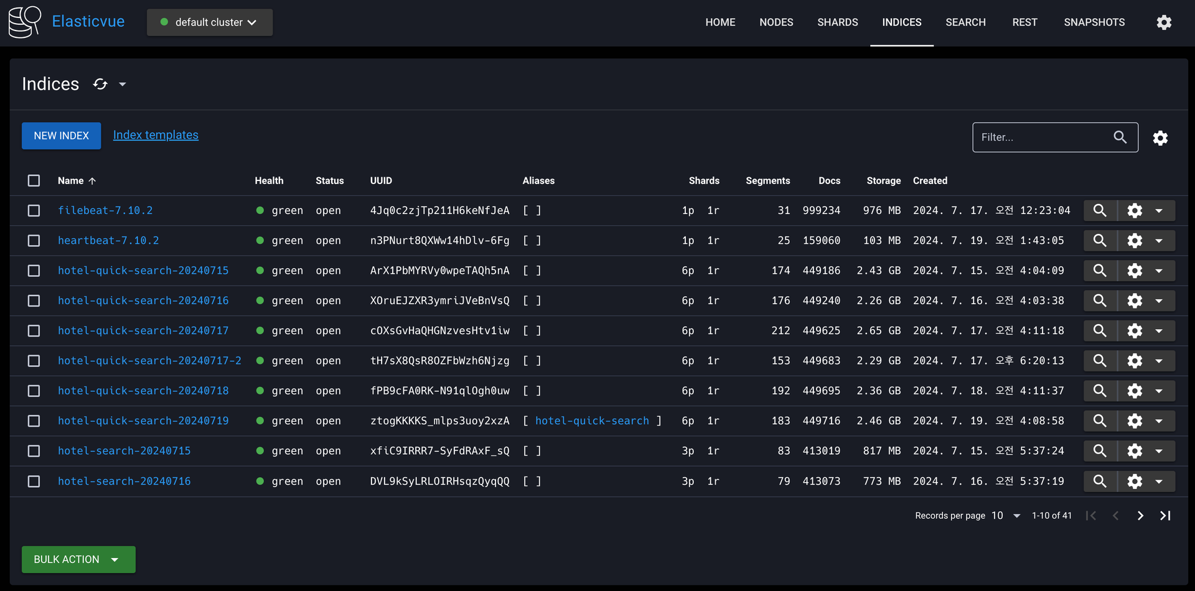This screenshot has height=591, width=1195.
Task: Open gear settings for hotel-search-20240715
Action: click(1135, 450)
